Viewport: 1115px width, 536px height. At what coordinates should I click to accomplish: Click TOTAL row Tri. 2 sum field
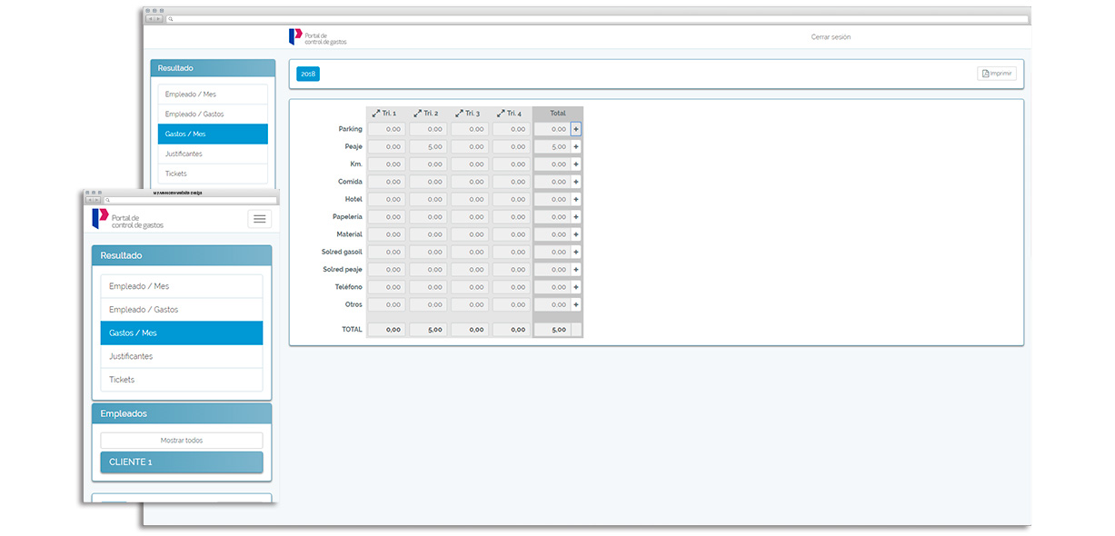427,330
